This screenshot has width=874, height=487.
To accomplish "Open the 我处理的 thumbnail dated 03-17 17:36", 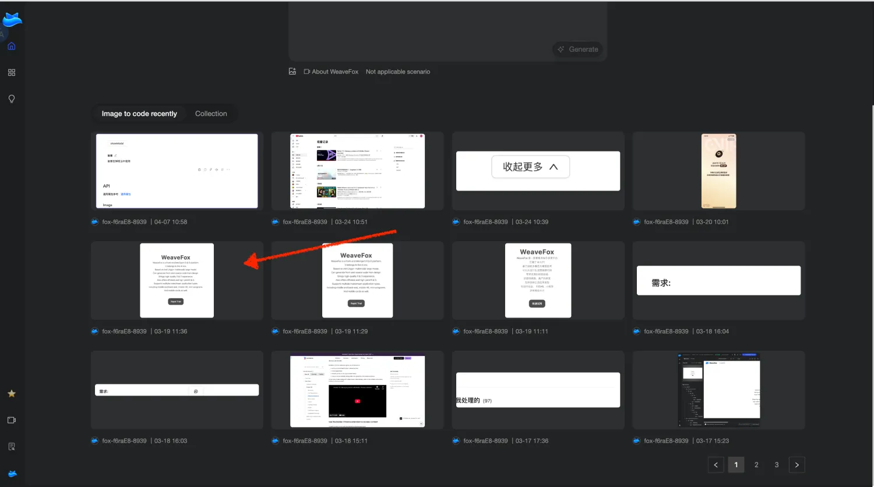I will click(538, 390).
